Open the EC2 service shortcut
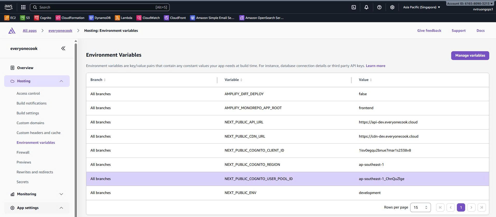Image resolution: width=496 pixels, height=217 pixels. coord(10,18)
